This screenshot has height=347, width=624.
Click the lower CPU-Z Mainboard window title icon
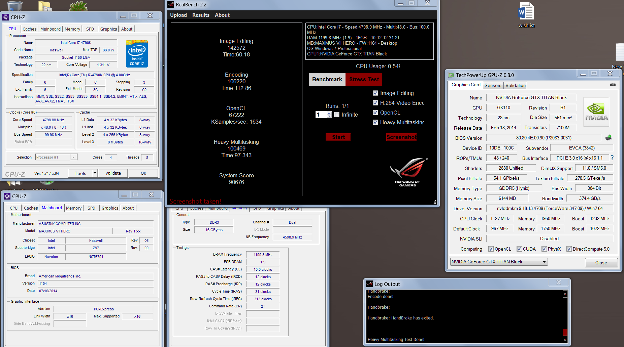click(x=7, y=196)
